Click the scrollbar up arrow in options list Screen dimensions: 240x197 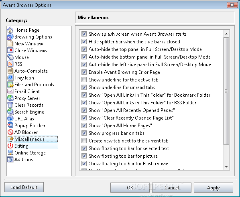tap(226, 34)
